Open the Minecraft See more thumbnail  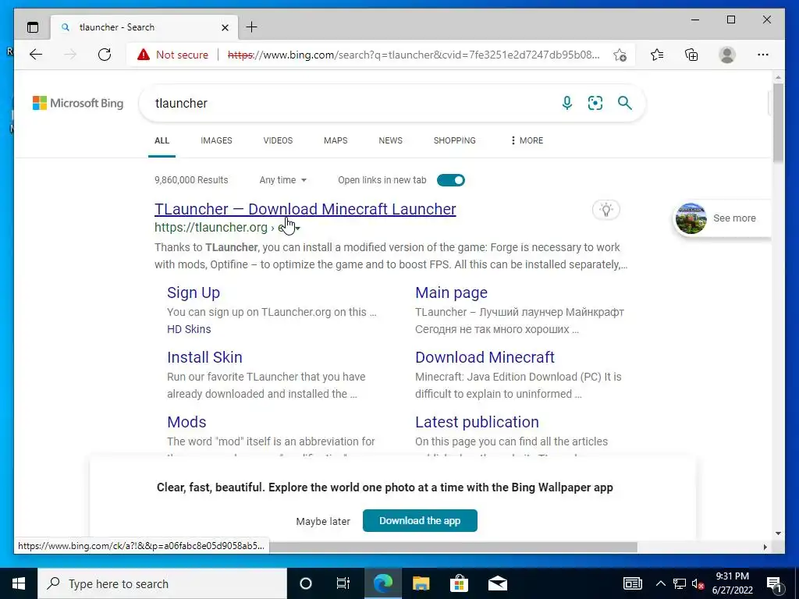[691, 218]
